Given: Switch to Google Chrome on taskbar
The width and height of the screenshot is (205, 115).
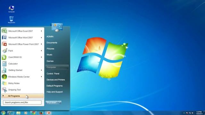Looking at the screenshot, I should [x=34, y=113].
